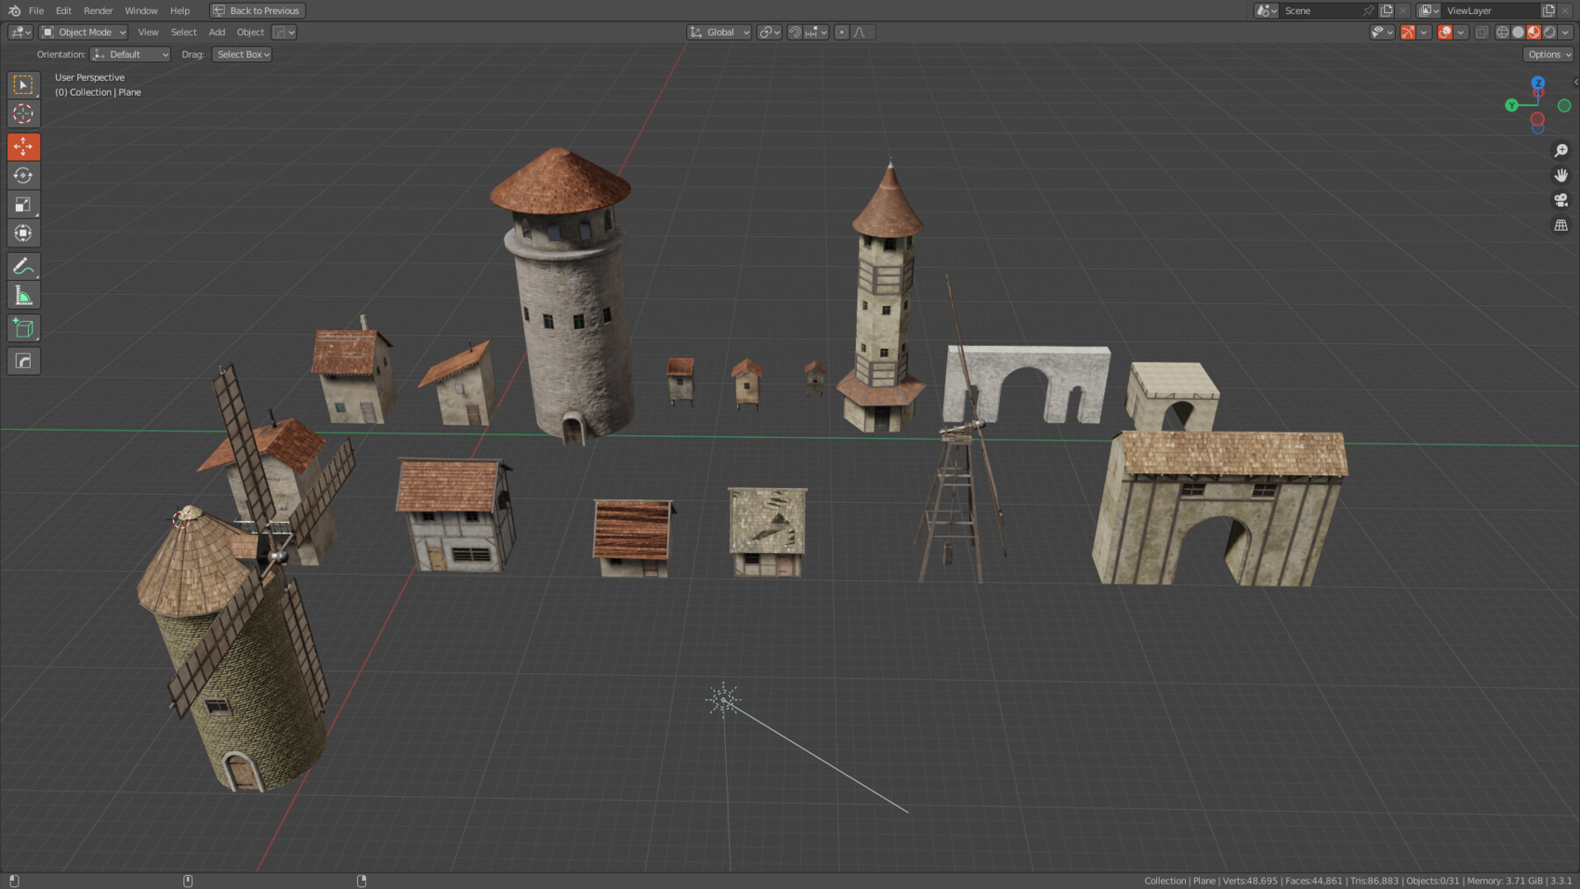The height and width of the screenshot is (889, 1580).
Task: Click the Z axis on the navigation gizmo
Action: pos(1538,83)
